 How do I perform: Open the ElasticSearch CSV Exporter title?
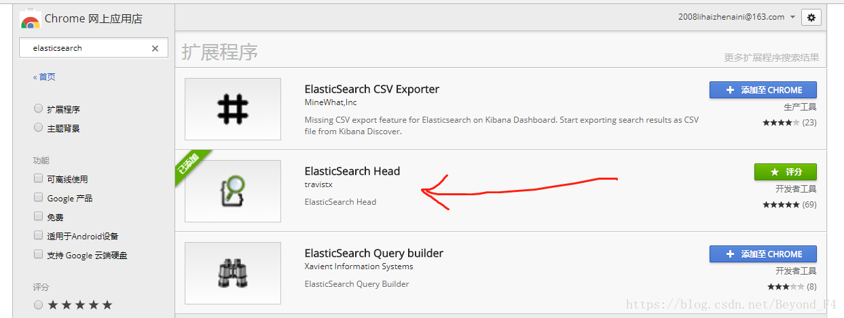click(372, 89)
